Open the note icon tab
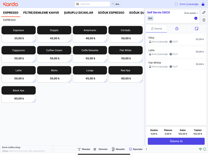 point(196,29)
